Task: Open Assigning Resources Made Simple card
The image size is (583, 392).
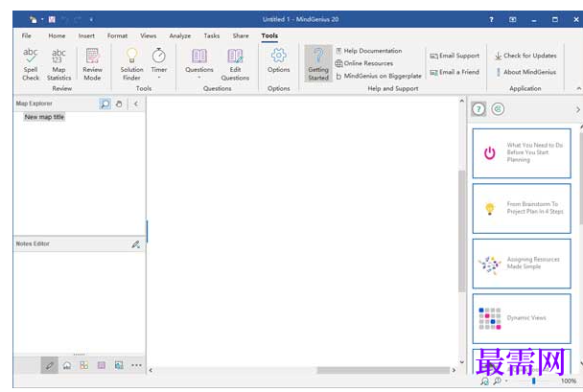Action: click(x=522, y=264)
